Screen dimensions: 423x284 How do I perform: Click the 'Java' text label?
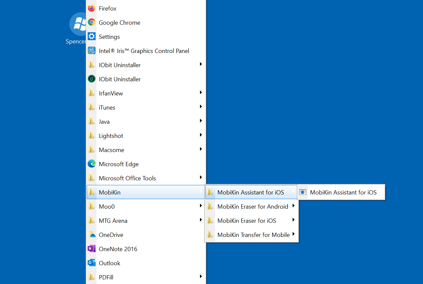pyautogui.click(x=104, y=122)
